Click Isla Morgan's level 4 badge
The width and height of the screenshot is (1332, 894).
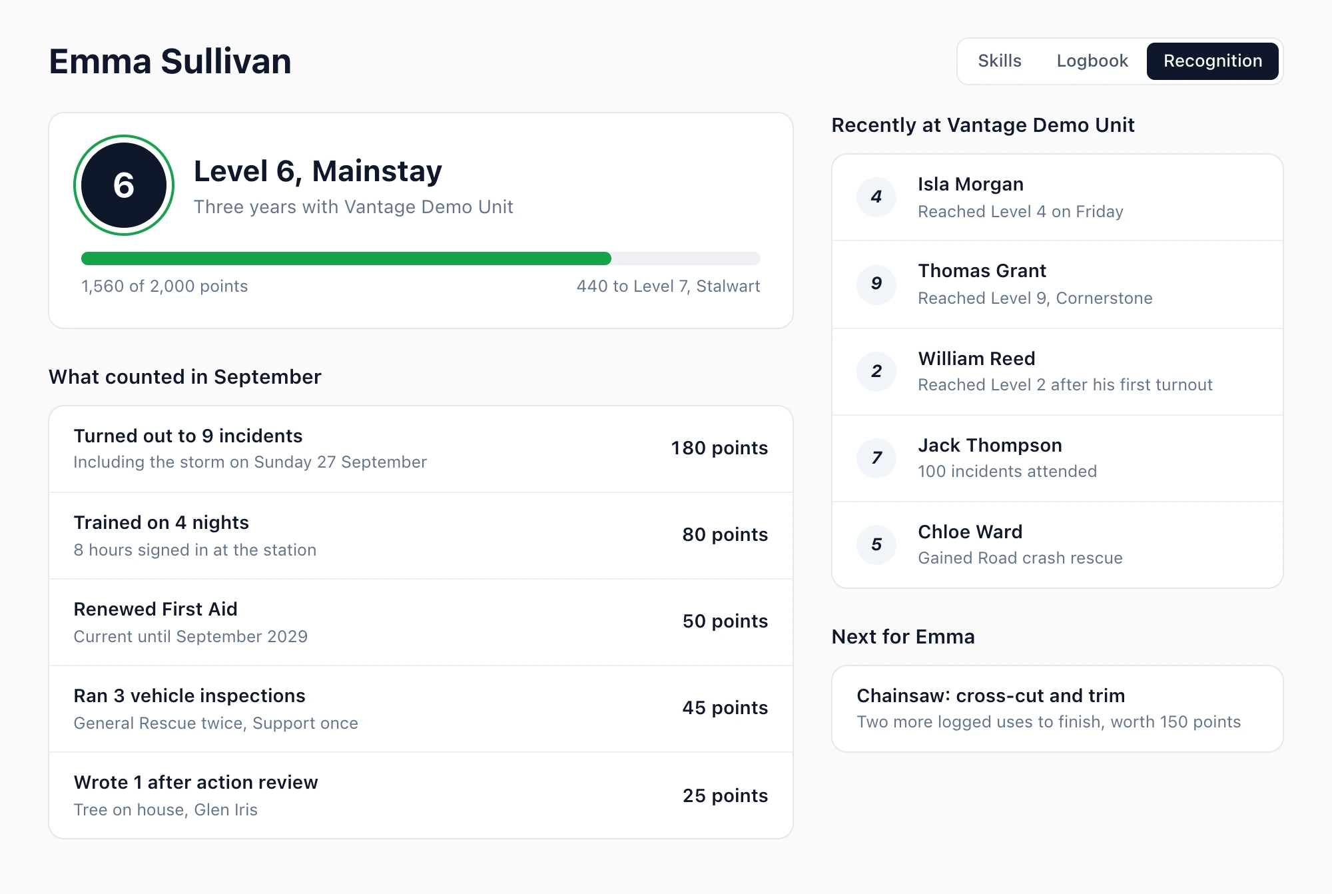pyautogui.click(x=876, y=197)
